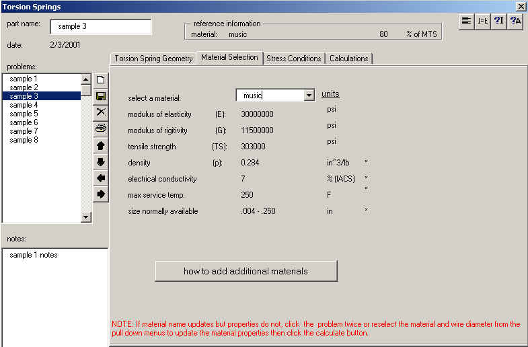Click the part name input field
The width and height of the screenshot is (528, 347).
[x=100, y=27]
